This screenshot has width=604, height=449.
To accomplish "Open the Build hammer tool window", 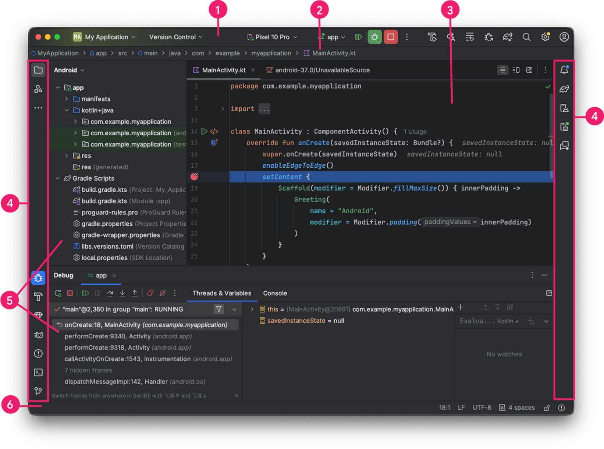I will click(x=38, y=297).
